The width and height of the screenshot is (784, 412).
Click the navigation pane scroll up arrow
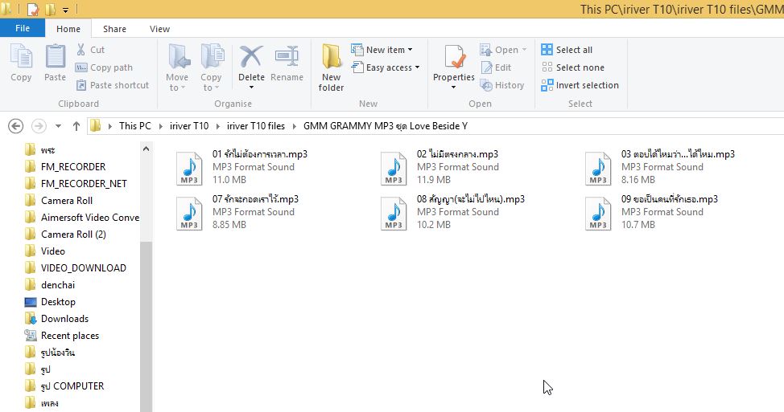coord(146,149)
